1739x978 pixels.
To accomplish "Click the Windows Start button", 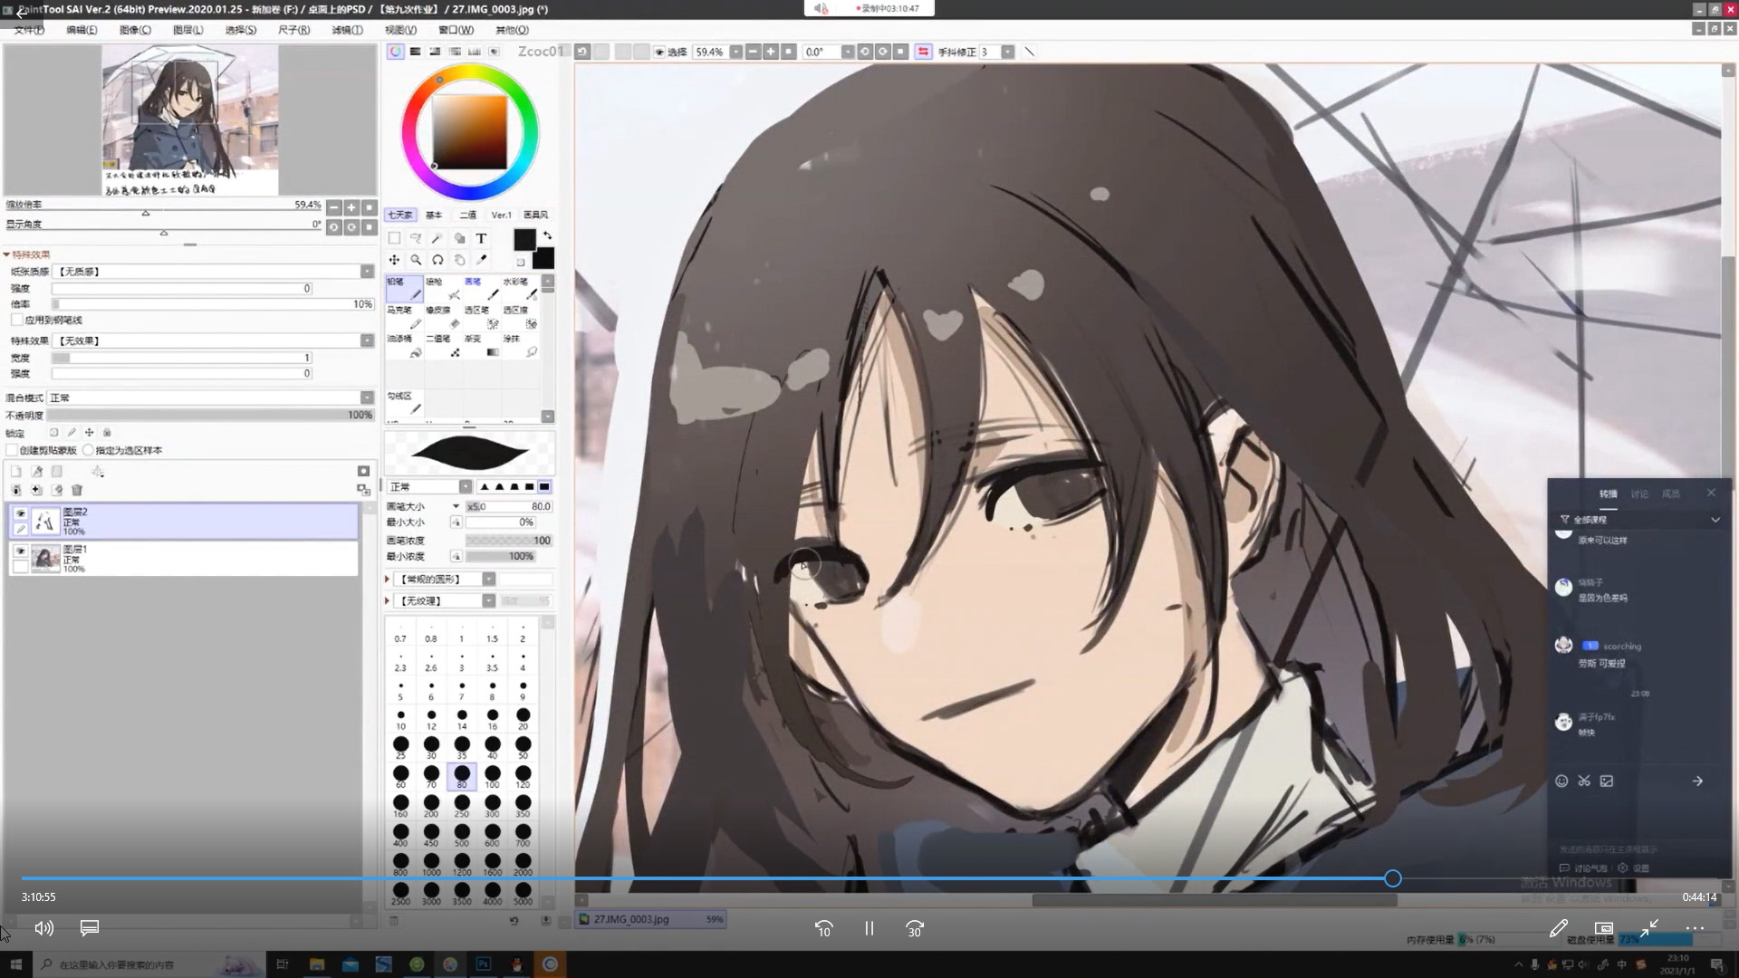I will pyautogui.click(x=15, y=964).
